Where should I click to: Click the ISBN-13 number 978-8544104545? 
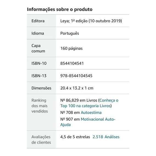point(76,76)
